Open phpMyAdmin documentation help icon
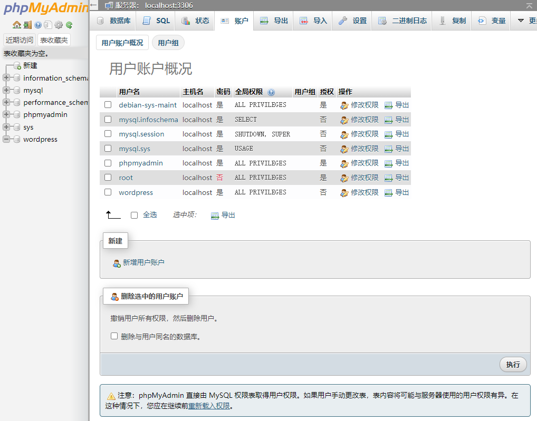 click(38, 25)
